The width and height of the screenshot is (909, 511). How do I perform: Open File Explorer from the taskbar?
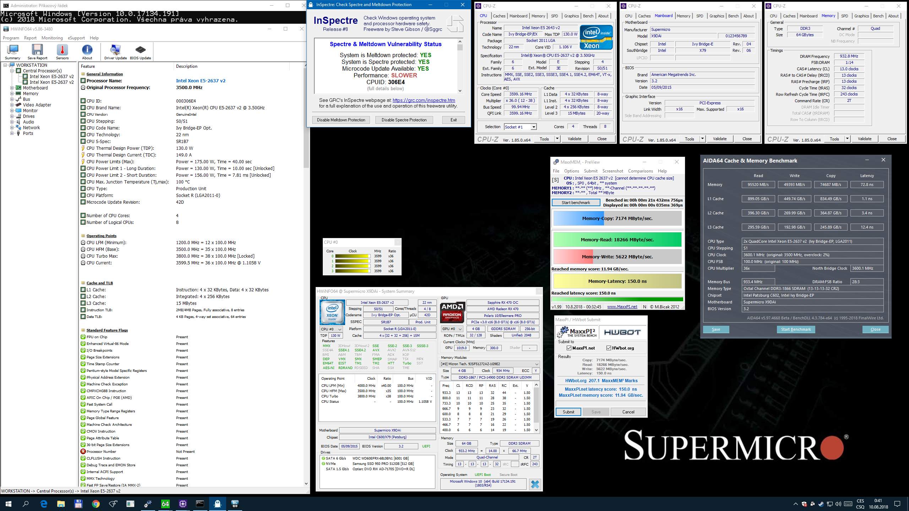(x=61, y=504)
